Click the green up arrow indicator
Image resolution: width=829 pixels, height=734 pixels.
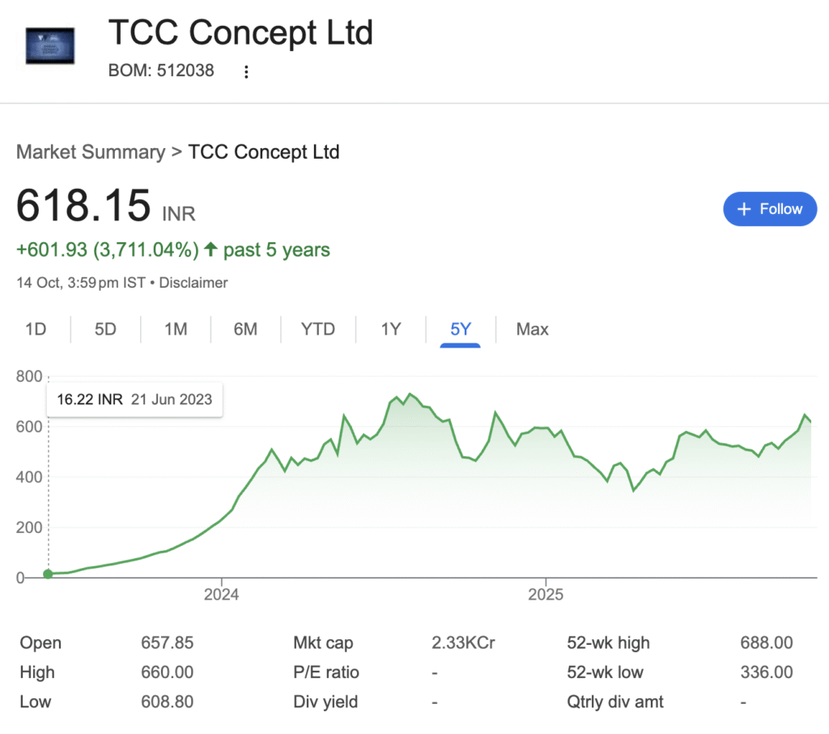pyautogui.click(x=210, y=250)
